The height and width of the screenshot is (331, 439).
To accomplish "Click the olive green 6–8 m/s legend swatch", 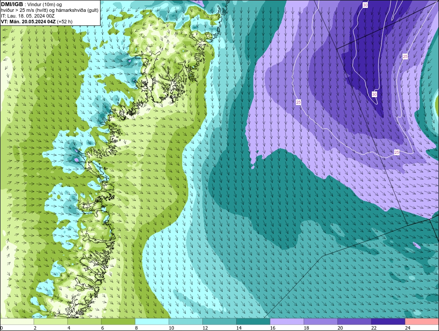I will click(x=118, y=321).
